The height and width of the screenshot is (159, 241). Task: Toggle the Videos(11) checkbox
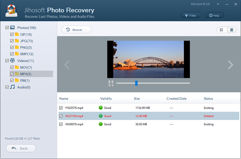(x=7, y=61)
